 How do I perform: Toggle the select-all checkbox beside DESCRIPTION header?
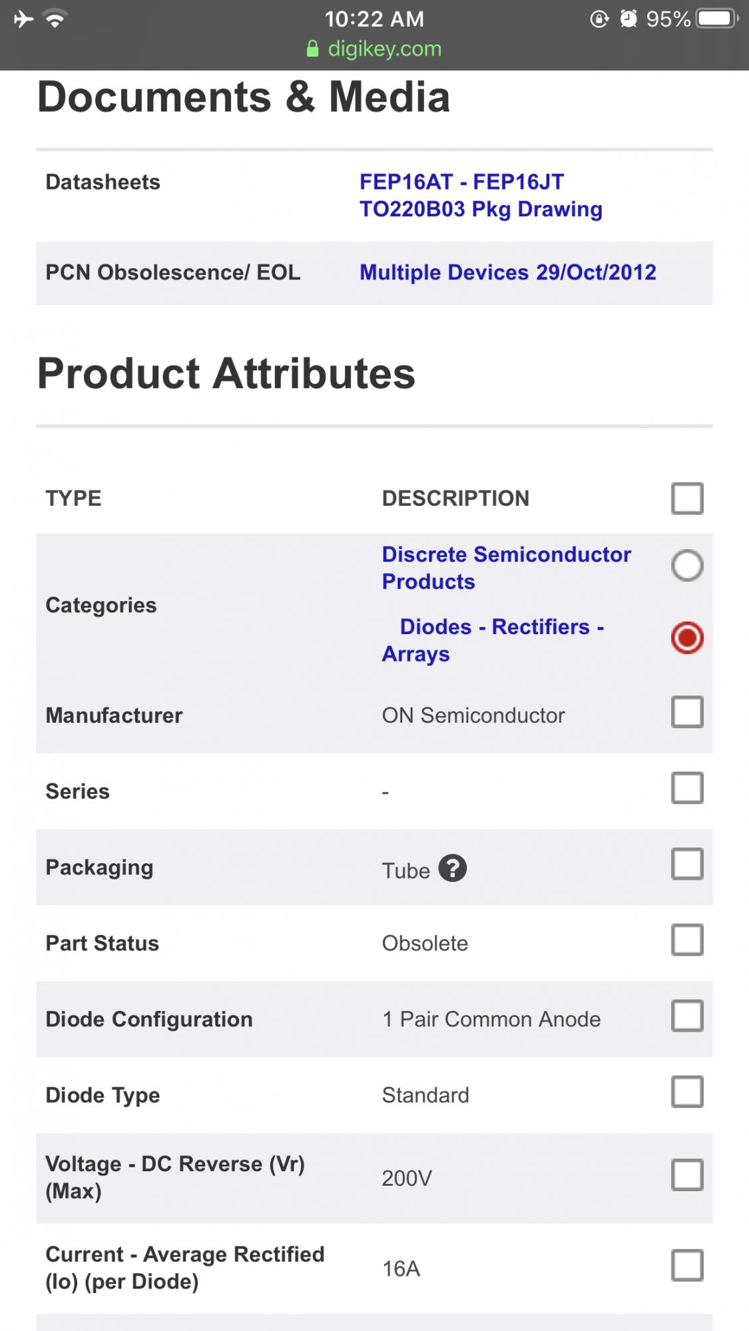click(687, 498)
